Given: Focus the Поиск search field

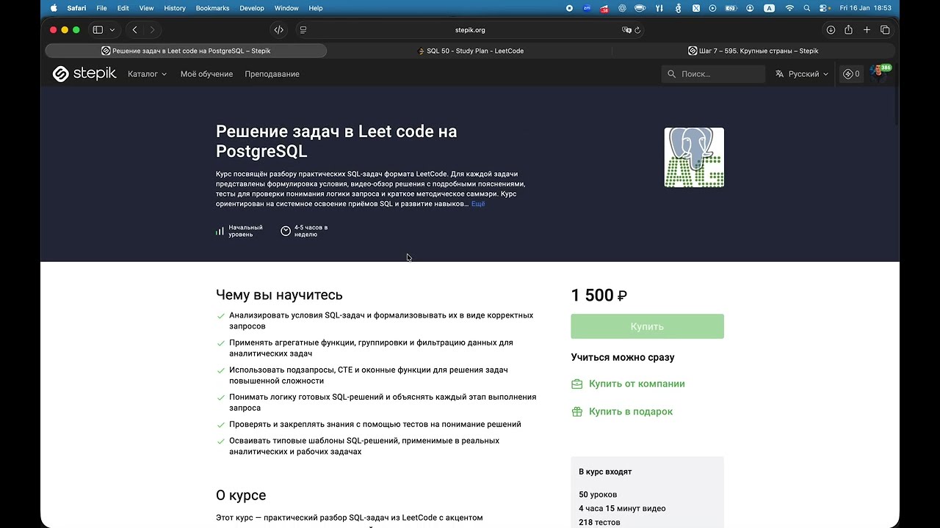Looking at the screenshot, I should tap(713, 74).
